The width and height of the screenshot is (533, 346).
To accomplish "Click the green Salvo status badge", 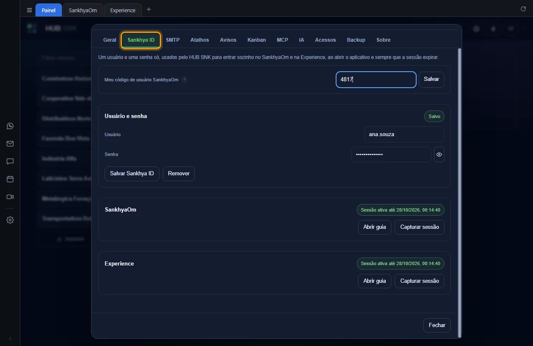I will [x=434, y=116].
